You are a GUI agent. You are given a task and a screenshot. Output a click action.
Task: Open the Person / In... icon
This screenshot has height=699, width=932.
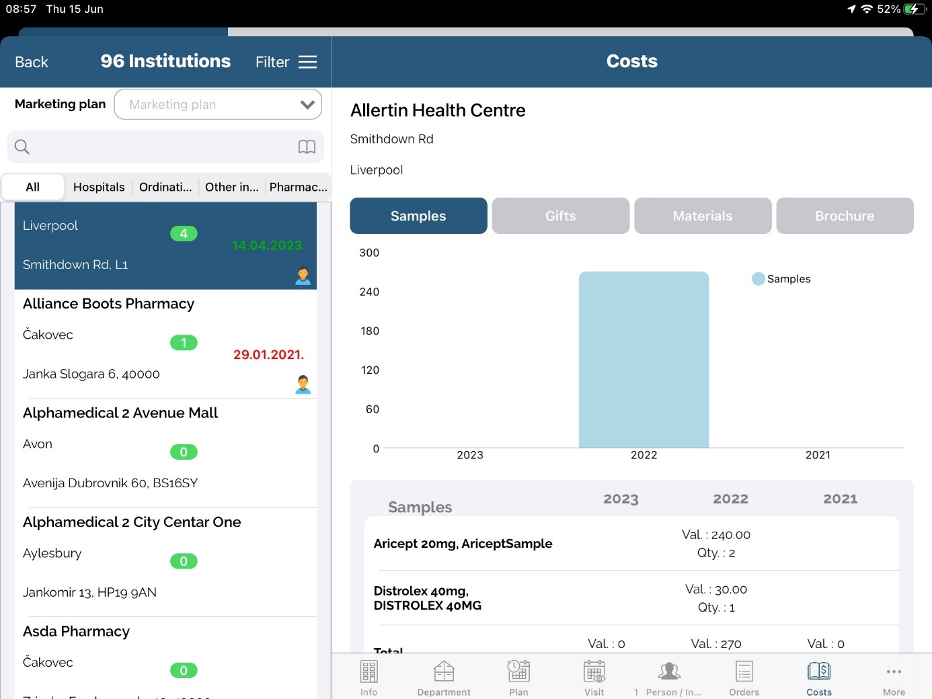668,671
